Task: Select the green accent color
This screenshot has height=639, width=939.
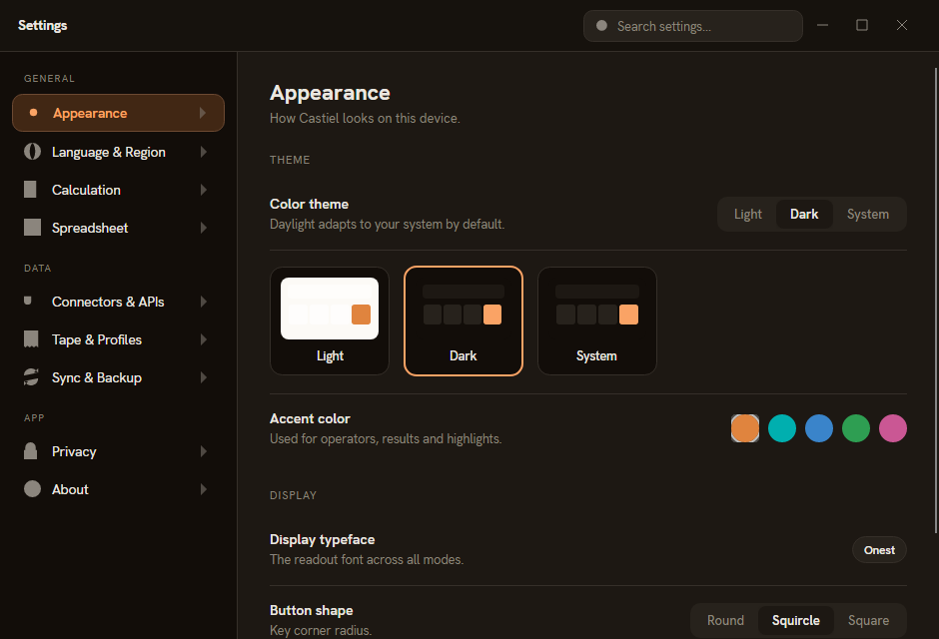Action: click(x=856, y=428)
